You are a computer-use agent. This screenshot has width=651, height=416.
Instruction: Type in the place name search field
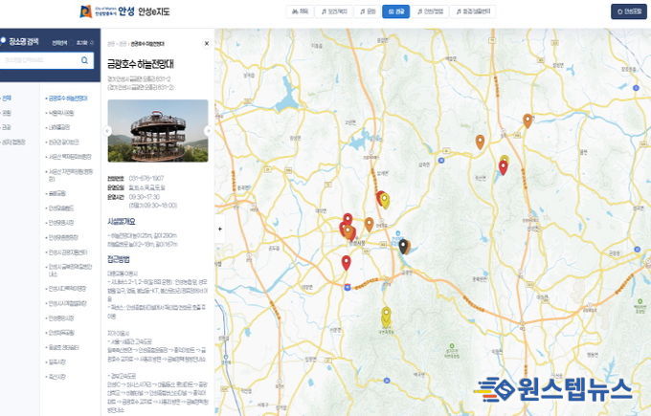[x=38, y=60]
